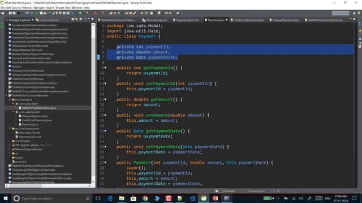
Task: Switch to the Project Explorer tab
Action: coord(48,20)
